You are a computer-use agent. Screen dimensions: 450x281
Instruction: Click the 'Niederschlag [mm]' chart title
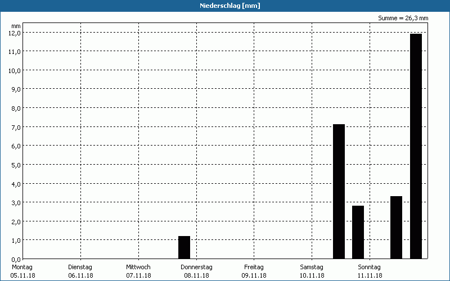[x=230, y=6]
